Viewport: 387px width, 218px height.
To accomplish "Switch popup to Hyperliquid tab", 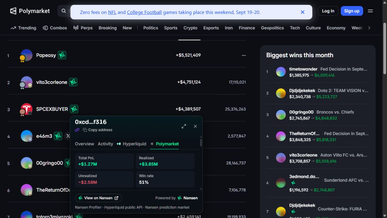I will pyautogui.click(x=132, y=144).
